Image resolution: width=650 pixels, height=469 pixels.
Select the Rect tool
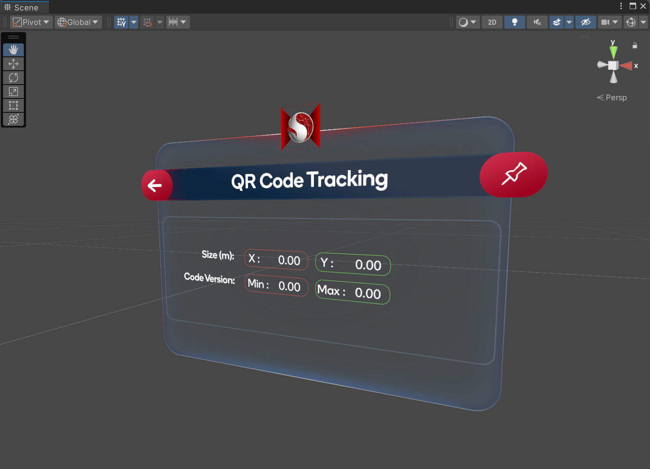click(13, 105)
